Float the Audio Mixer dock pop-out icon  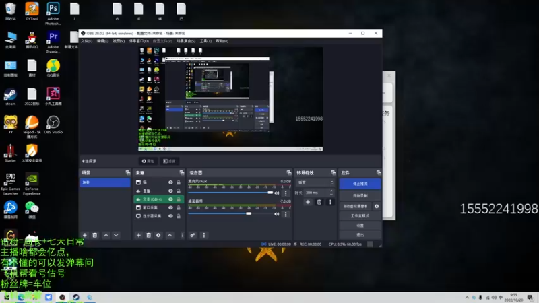click(289, 173)
